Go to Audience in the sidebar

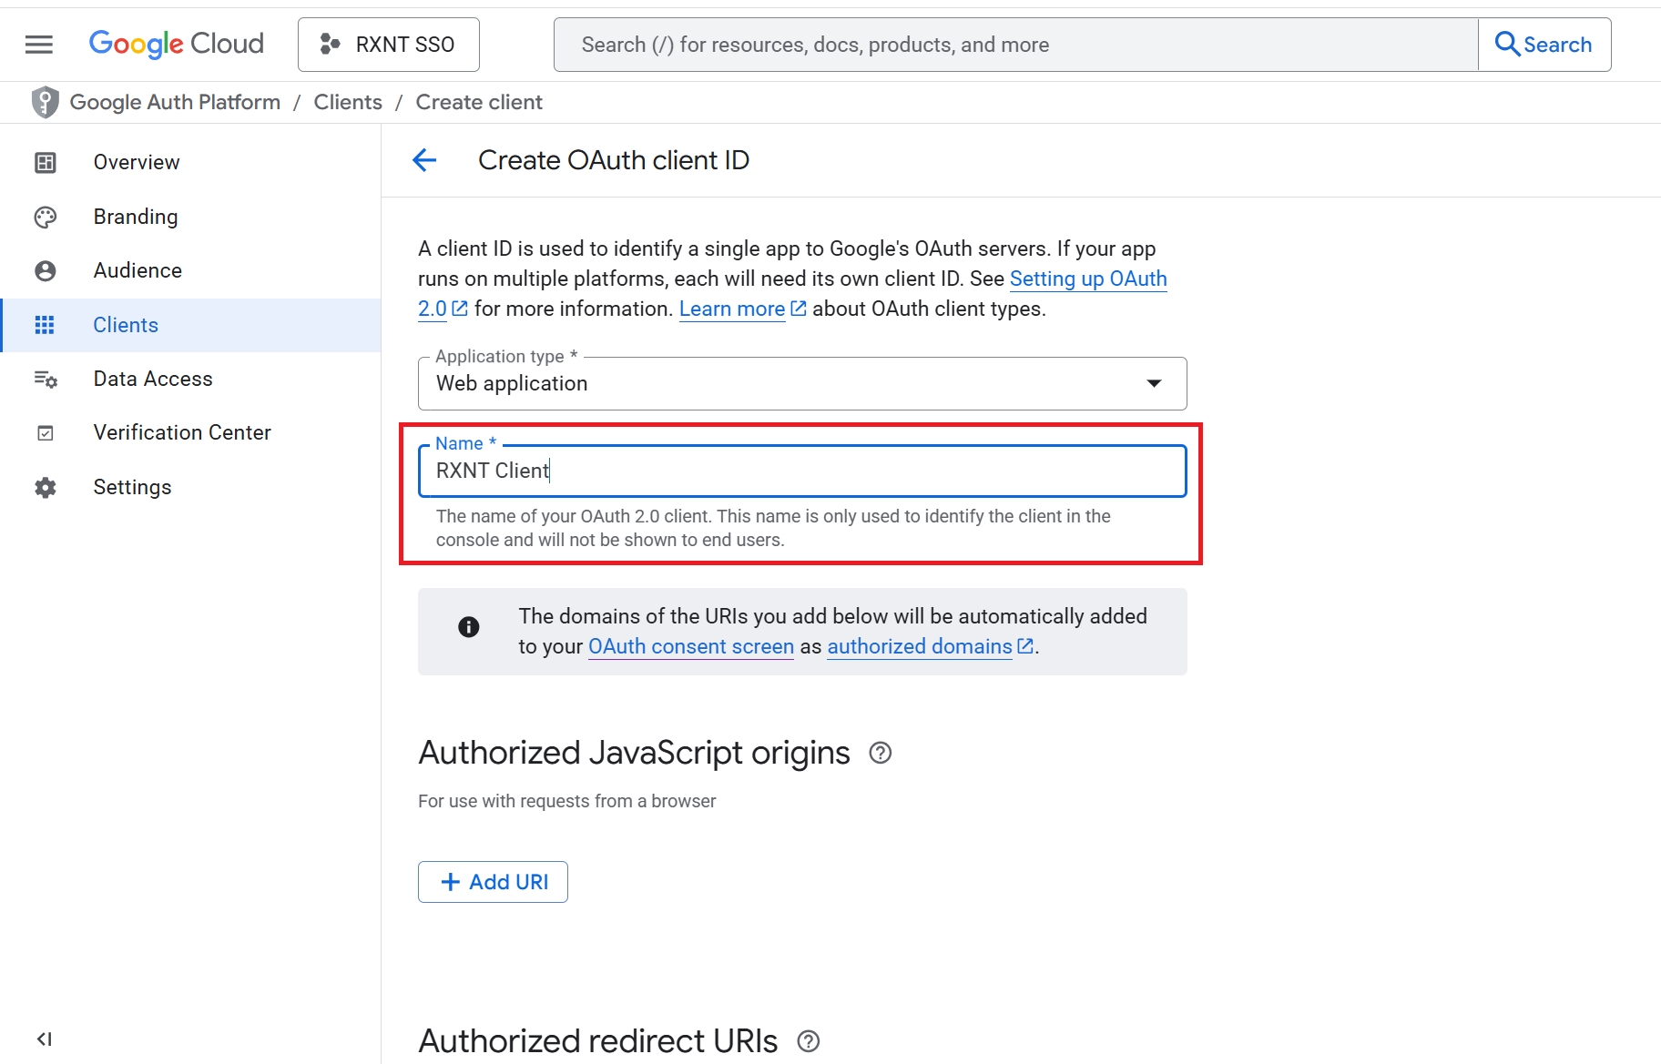(138, 270)
